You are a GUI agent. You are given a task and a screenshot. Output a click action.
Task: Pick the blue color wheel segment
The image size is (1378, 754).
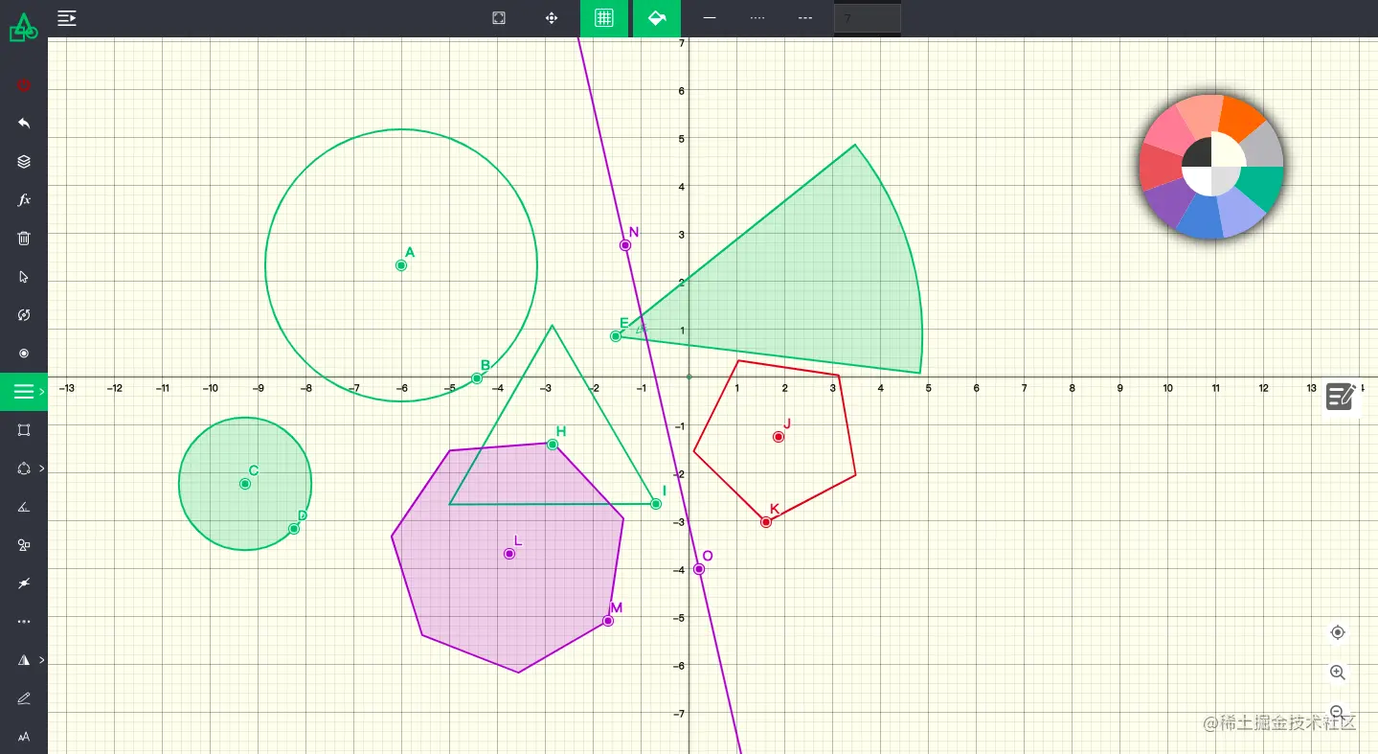pyautogui.click(x=1201, y=218)
